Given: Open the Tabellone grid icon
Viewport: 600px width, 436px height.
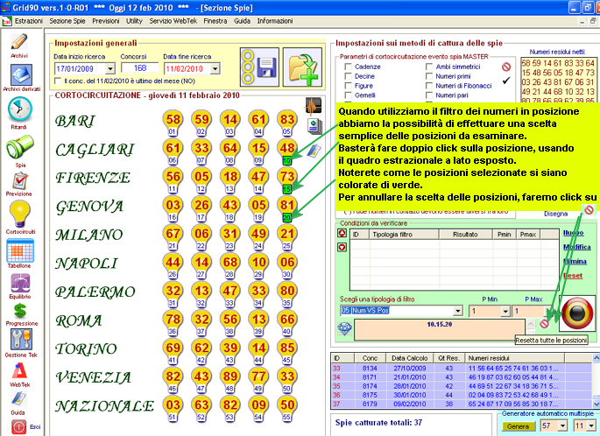Looking at the screenshot, I should 20,250.
